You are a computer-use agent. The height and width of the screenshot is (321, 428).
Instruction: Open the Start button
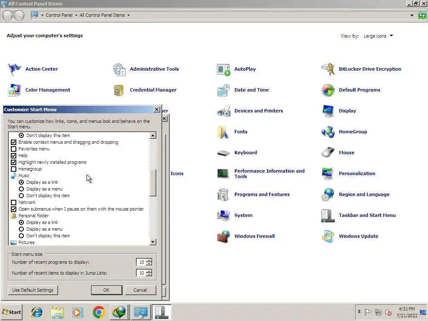click(x=11, y=312)
